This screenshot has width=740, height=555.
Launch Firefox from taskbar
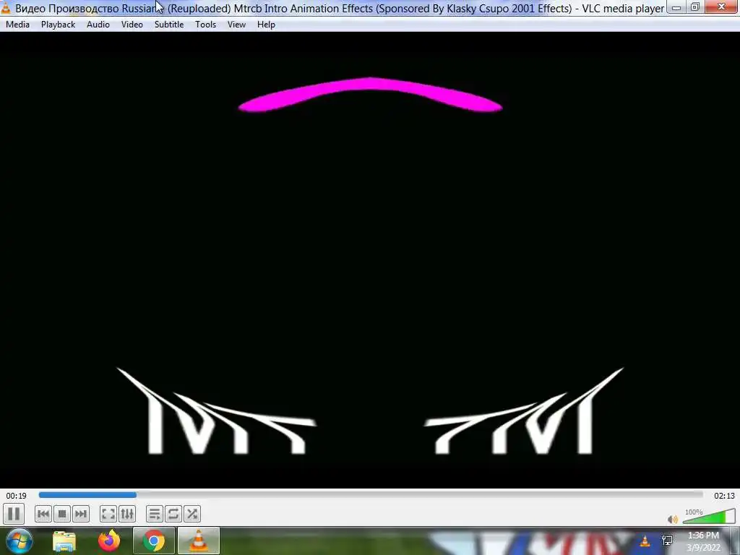pyautogui.click(x=109, y=541)
